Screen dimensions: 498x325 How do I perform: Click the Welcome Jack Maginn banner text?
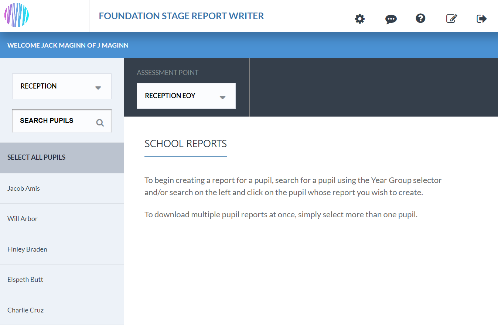tap(68, 45)
